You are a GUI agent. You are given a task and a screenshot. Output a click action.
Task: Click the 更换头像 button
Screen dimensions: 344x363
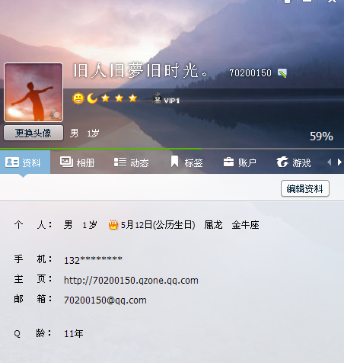pyautogui.click(x=33, y=133)
